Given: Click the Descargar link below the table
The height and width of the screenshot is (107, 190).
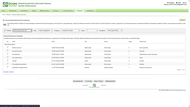Looking at the screenshot, I should [x=6, y=72].
